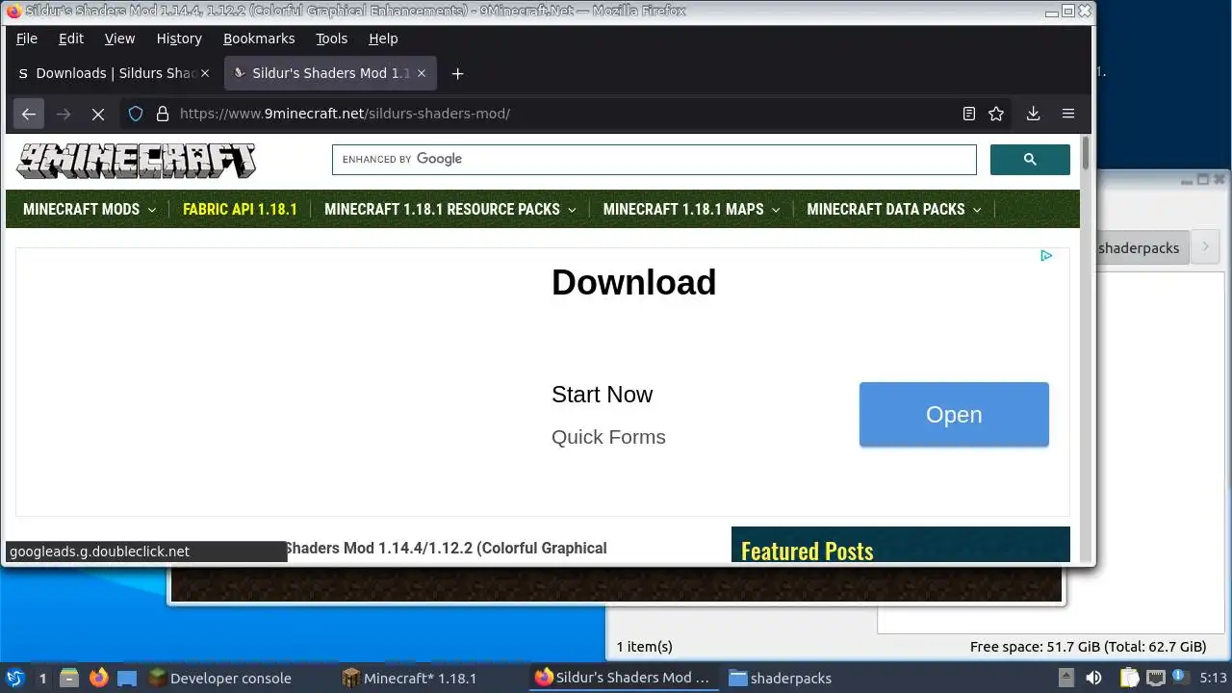
Task: Switch to workspace 1 in pager
Action: coord(42,678)
